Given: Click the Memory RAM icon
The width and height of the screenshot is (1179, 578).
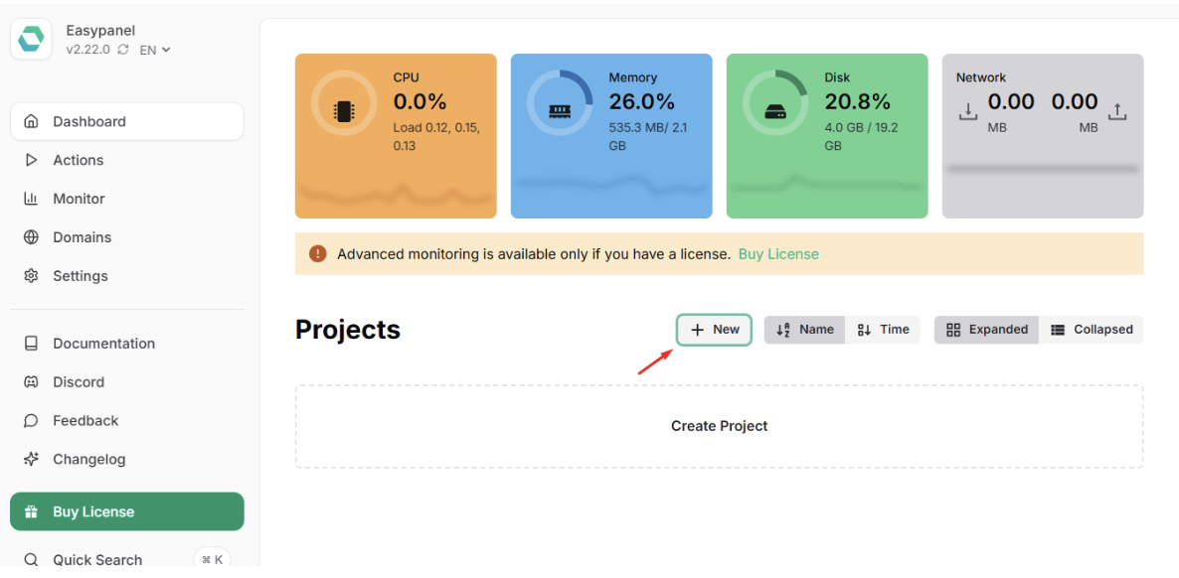Looking at the screenshot, I should click(560, 111).
